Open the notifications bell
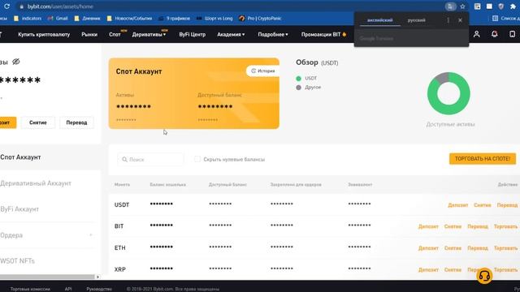This screenshot has width=520, height=292. pyautogui.click(x=495, y=34)
